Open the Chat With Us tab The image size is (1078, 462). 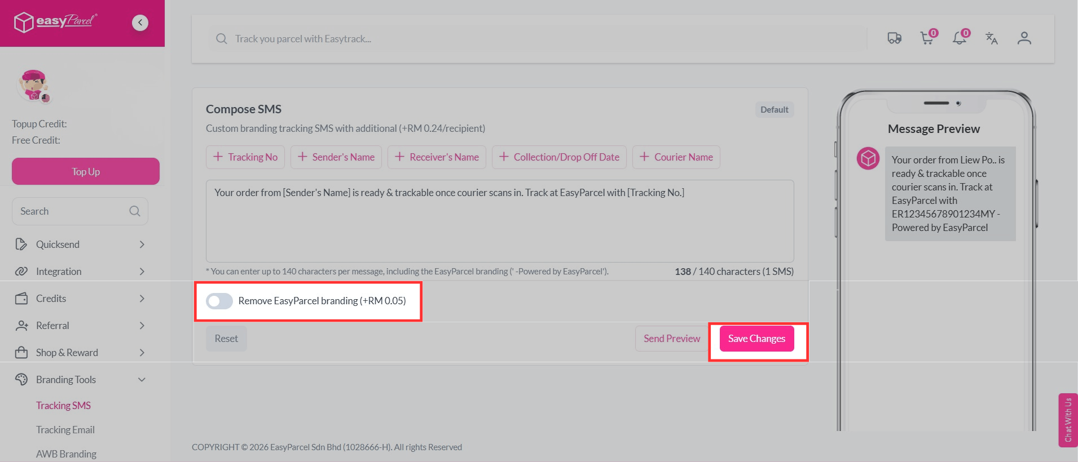tap(1068, 420)
